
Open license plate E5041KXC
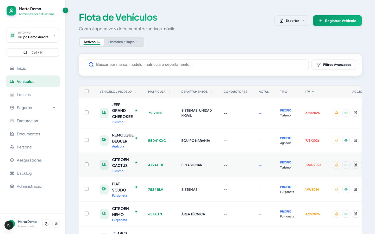coord(157,141)
